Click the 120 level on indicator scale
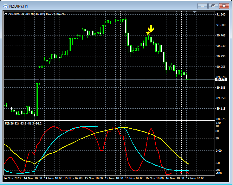This screenshot has width=233, height=185. coord(218,123)
